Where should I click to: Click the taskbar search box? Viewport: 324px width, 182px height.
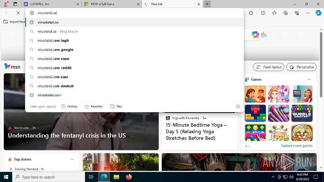(49, 177)
